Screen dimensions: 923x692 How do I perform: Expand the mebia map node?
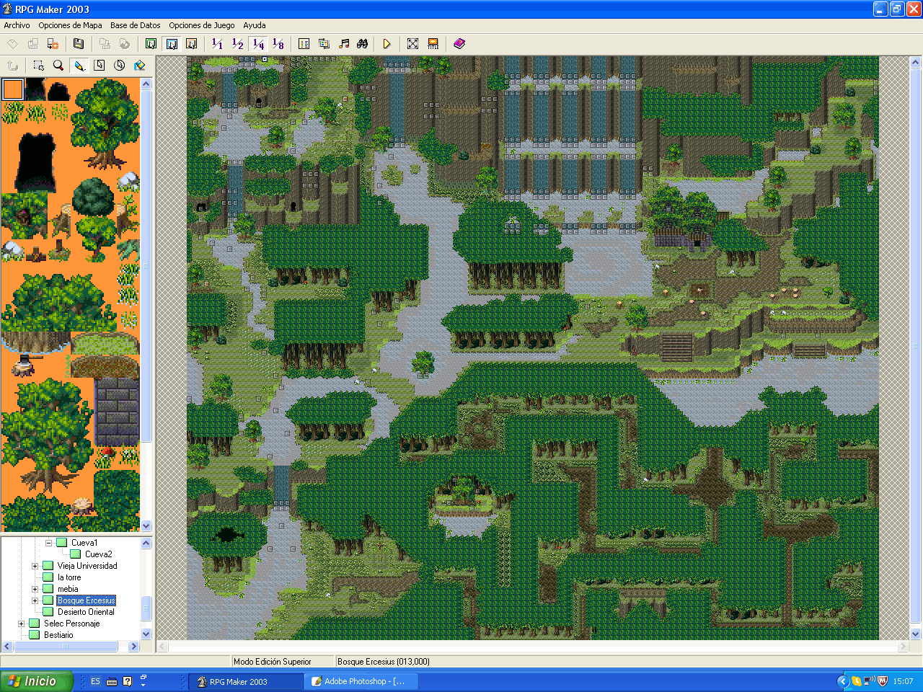(x=35, y=589)
